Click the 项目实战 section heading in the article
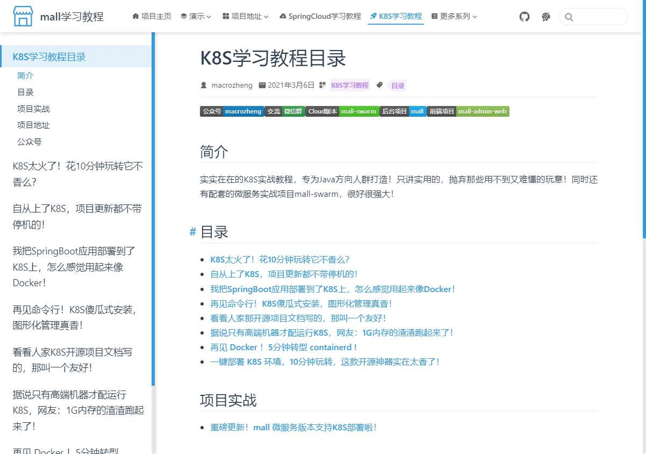Image resolution: width=646 pixels, height=454 pixels. click(x=228, y=400)
